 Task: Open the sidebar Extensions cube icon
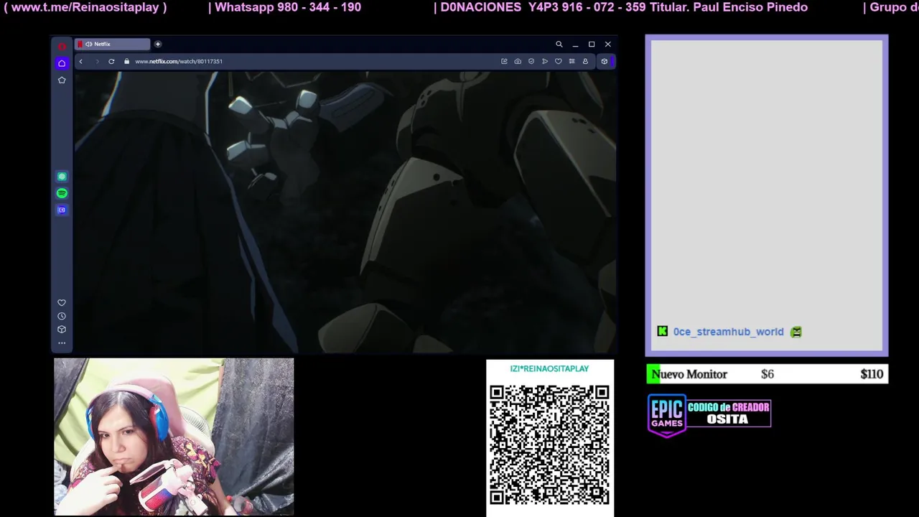62,330
